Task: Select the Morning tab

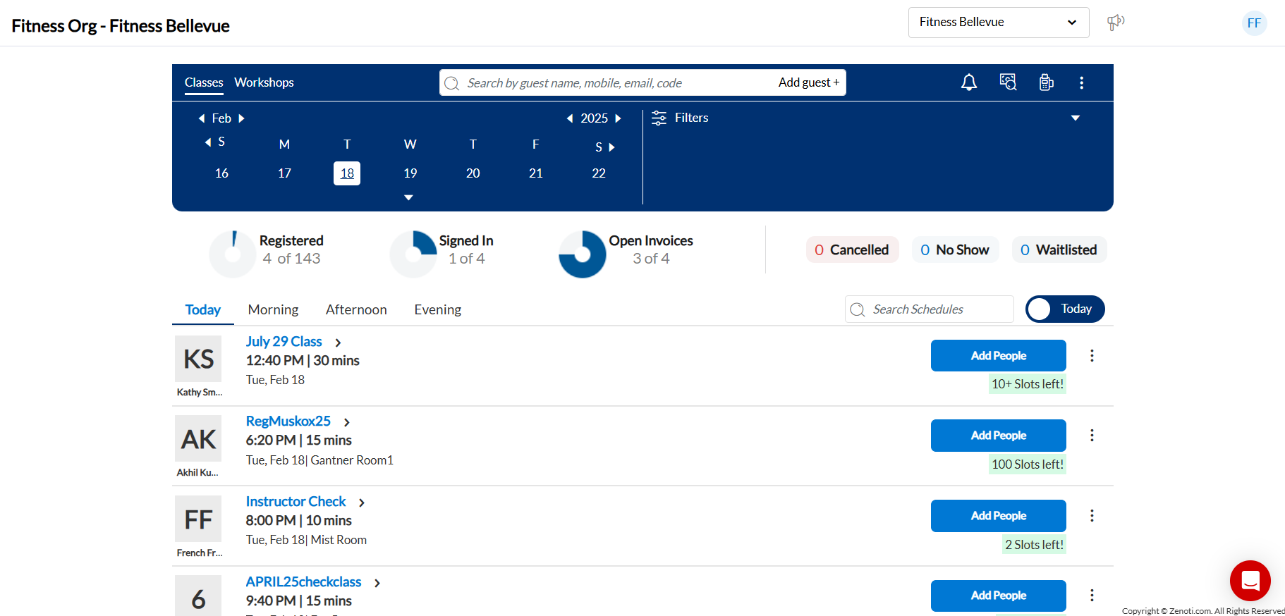Action: click(x=273, y=309)
